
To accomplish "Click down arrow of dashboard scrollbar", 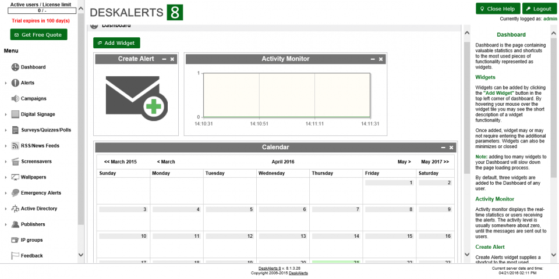I will (466, 254).
